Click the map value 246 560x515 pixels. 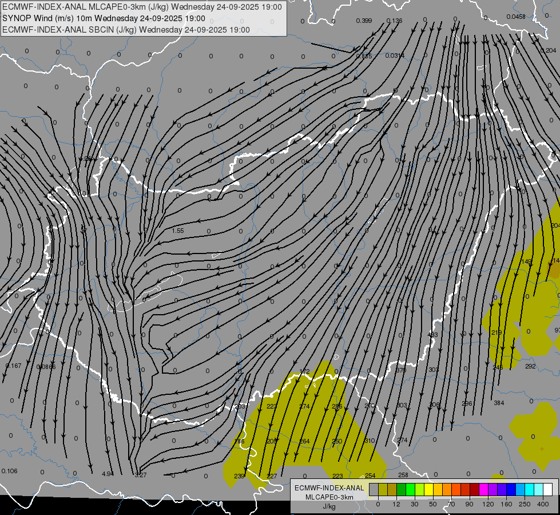(x=498, y=367)
